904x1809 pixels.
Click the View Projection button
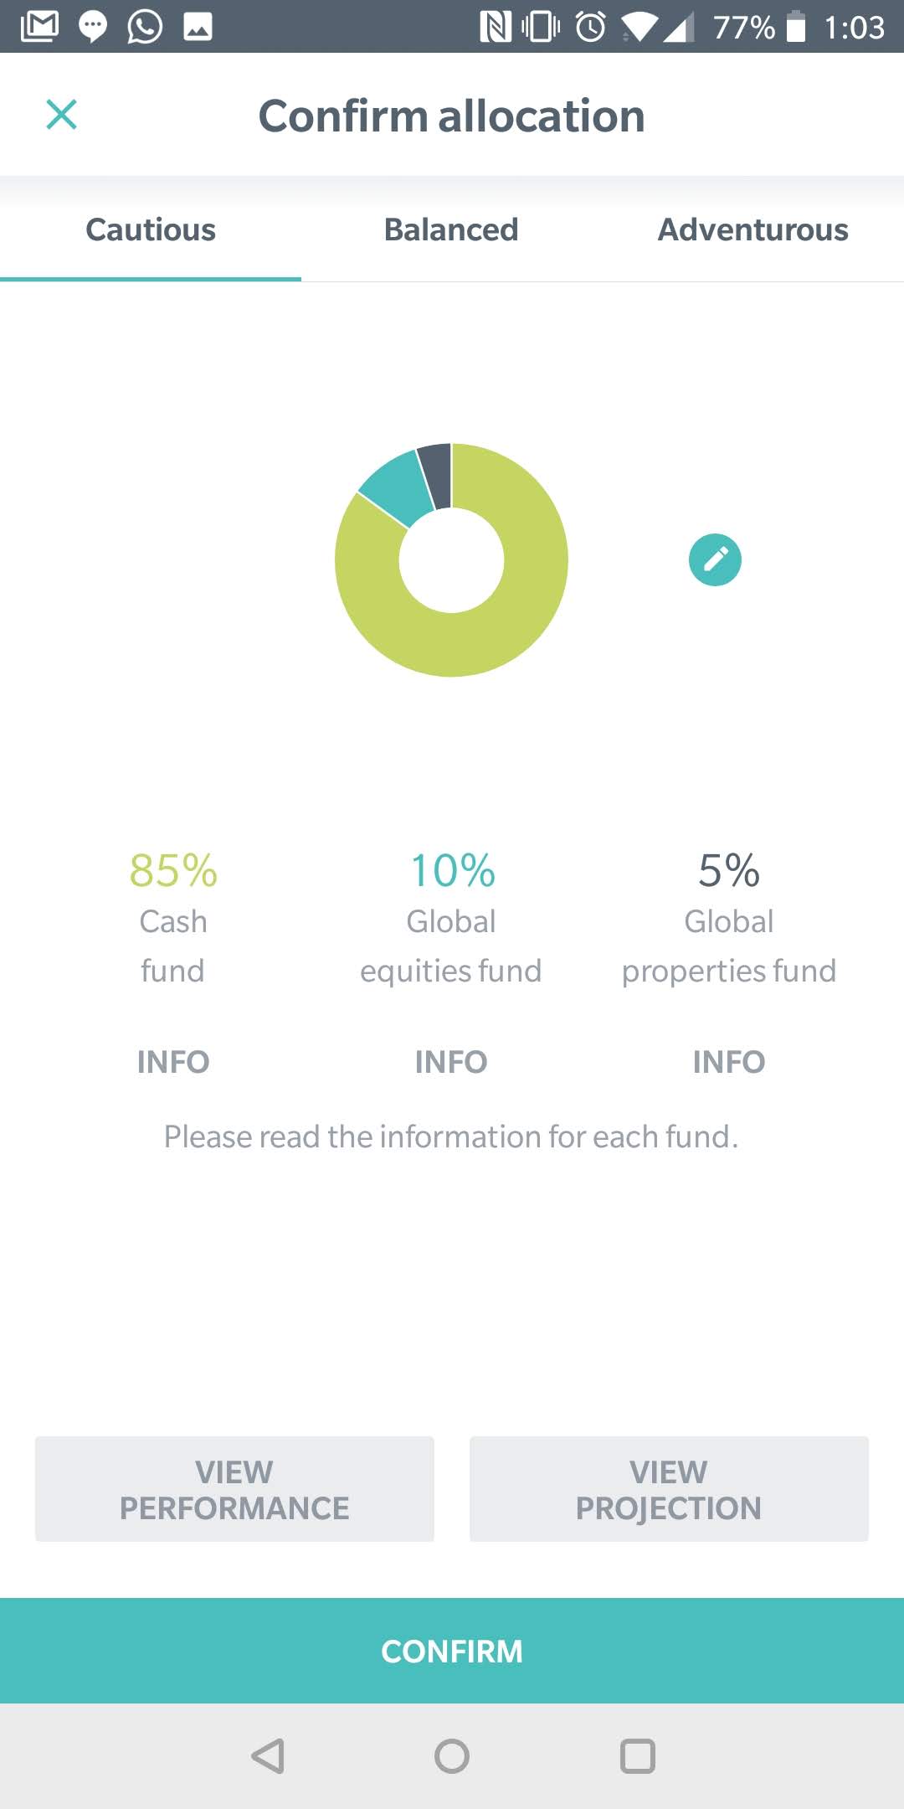[x=669, y=1489]
